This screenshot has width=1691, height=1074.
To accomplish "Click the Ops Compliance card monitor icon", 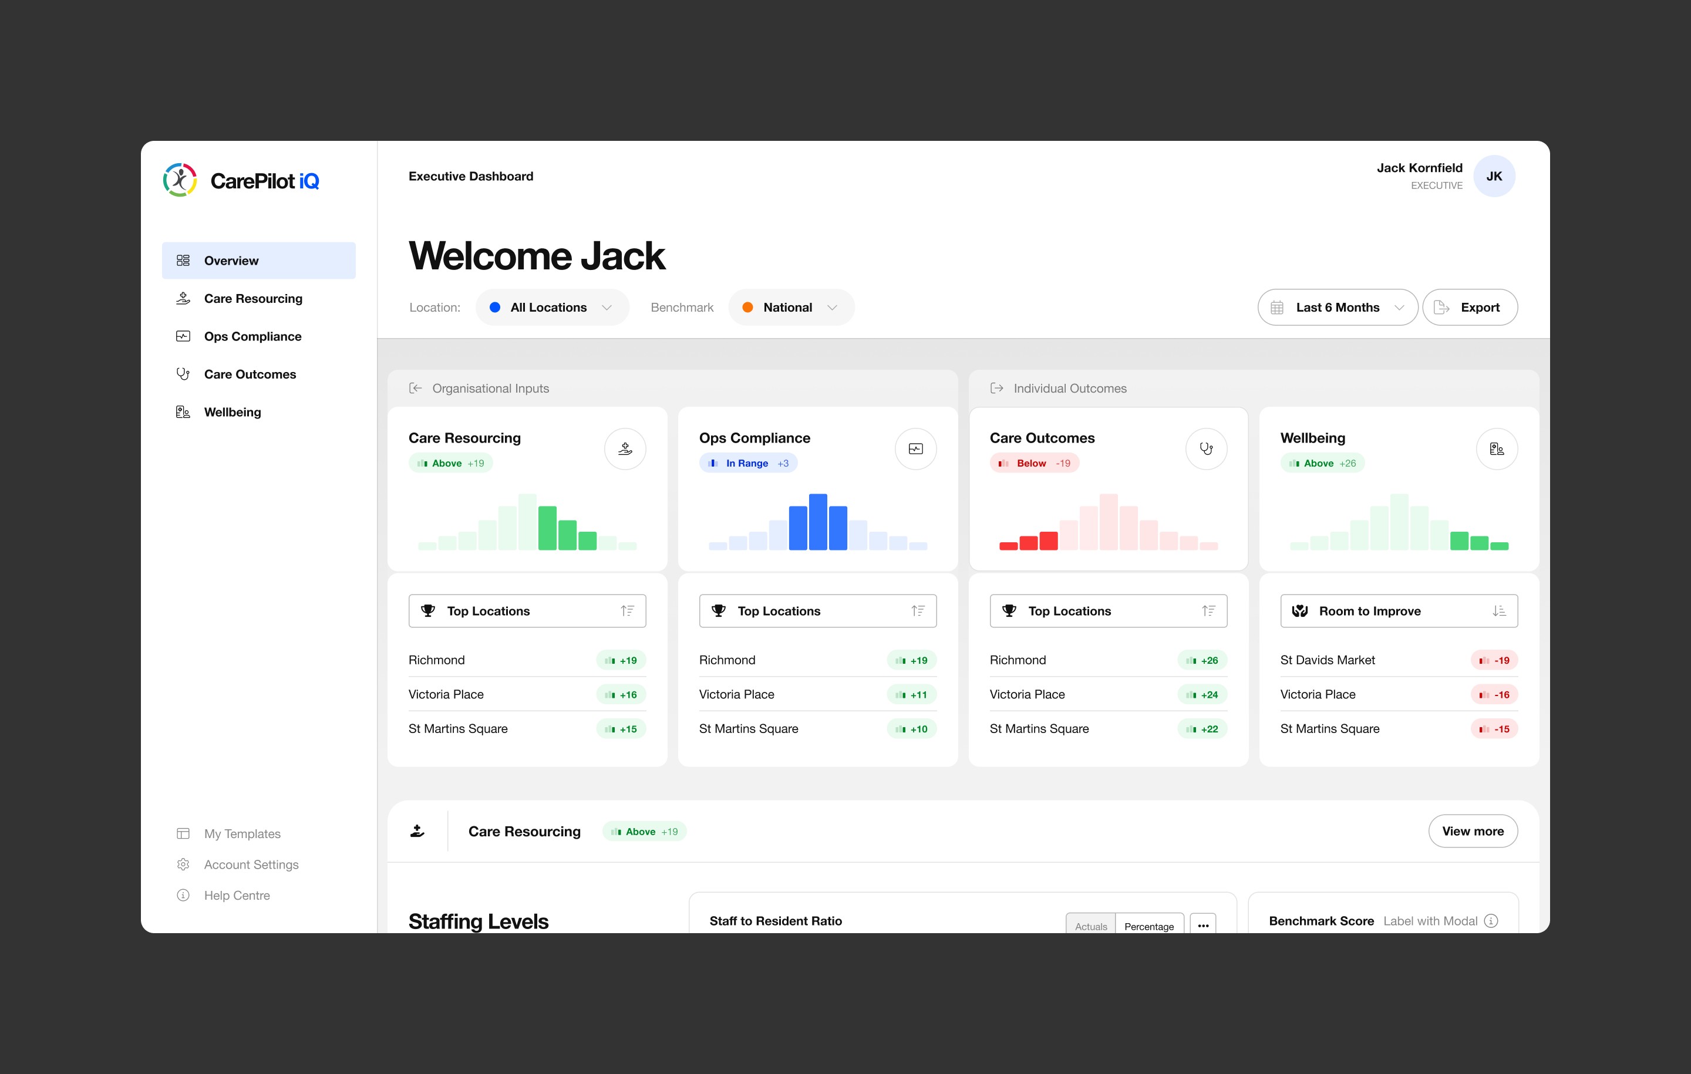I will 916,448.
